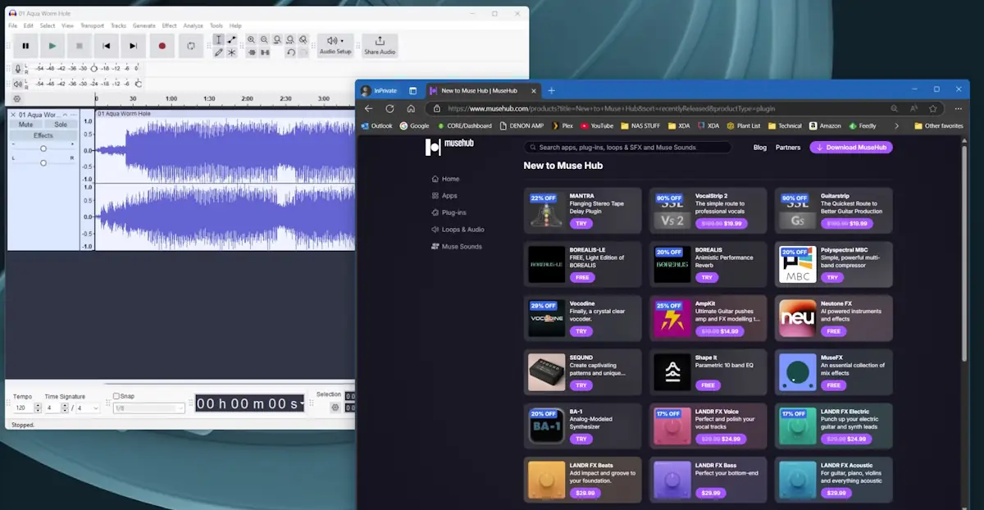Expand the time signature denominator dropdown
The image size is (984, 510).
point(95,408)
